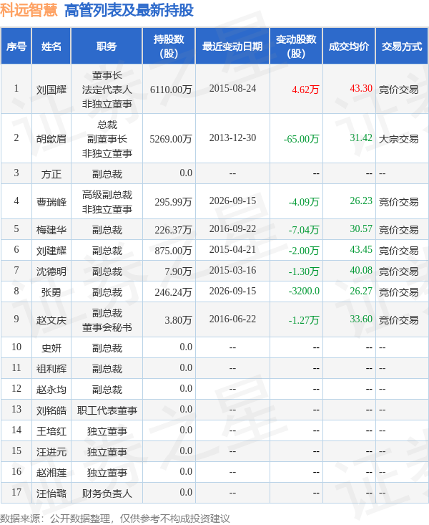The height and width of the screenshot is (525, 429).
Task: Select the name 胡歙眉 in row 2
Action: click(x=51, y=139)
